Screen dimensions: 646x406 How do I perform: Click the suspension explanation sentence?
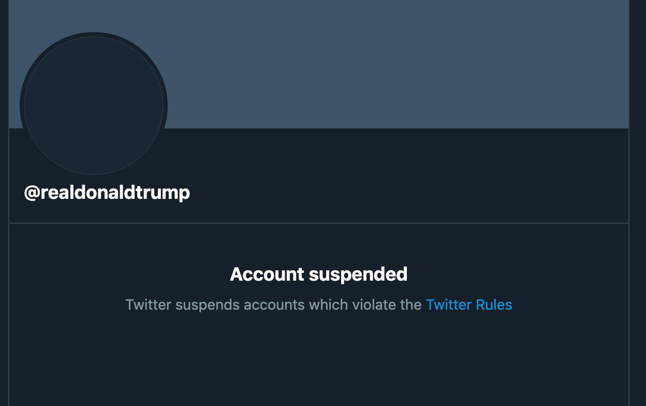pos(319,304)
